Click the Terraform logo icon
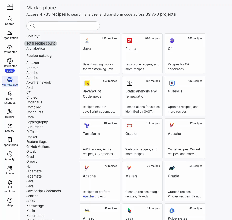The width and height of the screenshot is (232, 220). tap(87, 126)
